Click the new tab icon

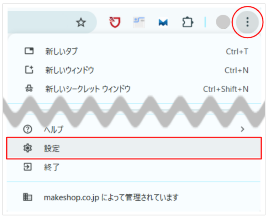click(x=29, y=51)
